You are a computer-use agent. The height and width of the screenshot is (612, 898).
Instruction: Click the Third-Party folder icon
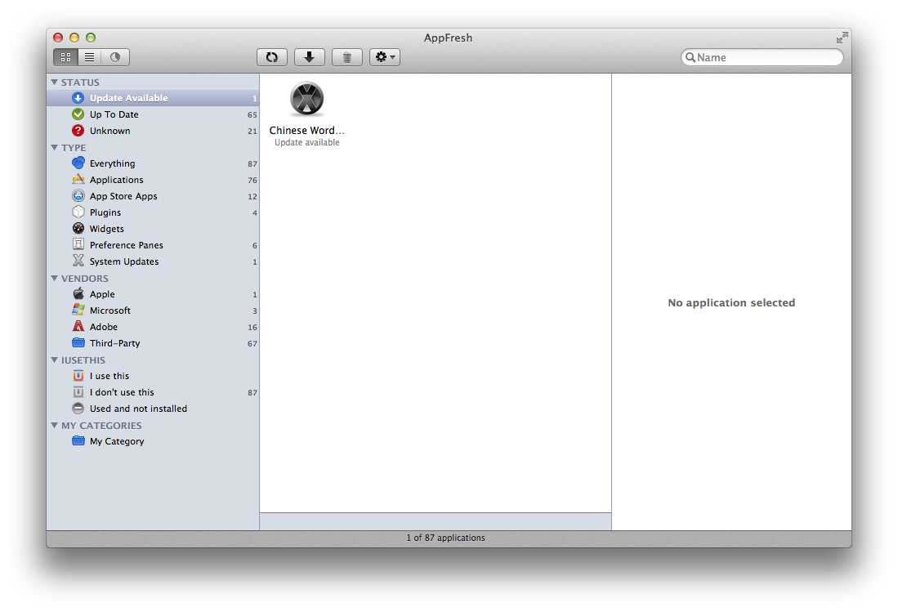tap(78, 343)
